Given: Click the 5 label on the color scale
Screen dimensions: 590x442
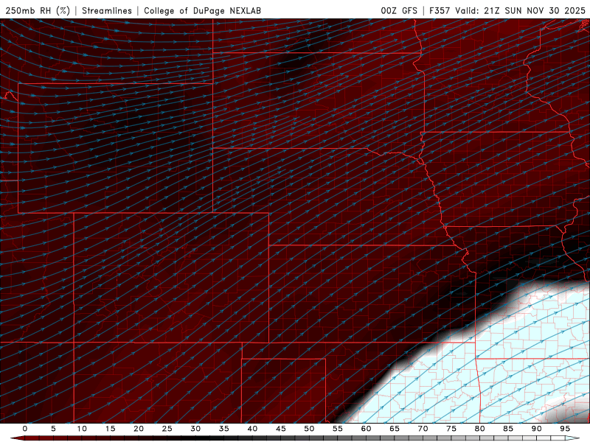Looking at the screenshot, I should click(x=53, y=429).
